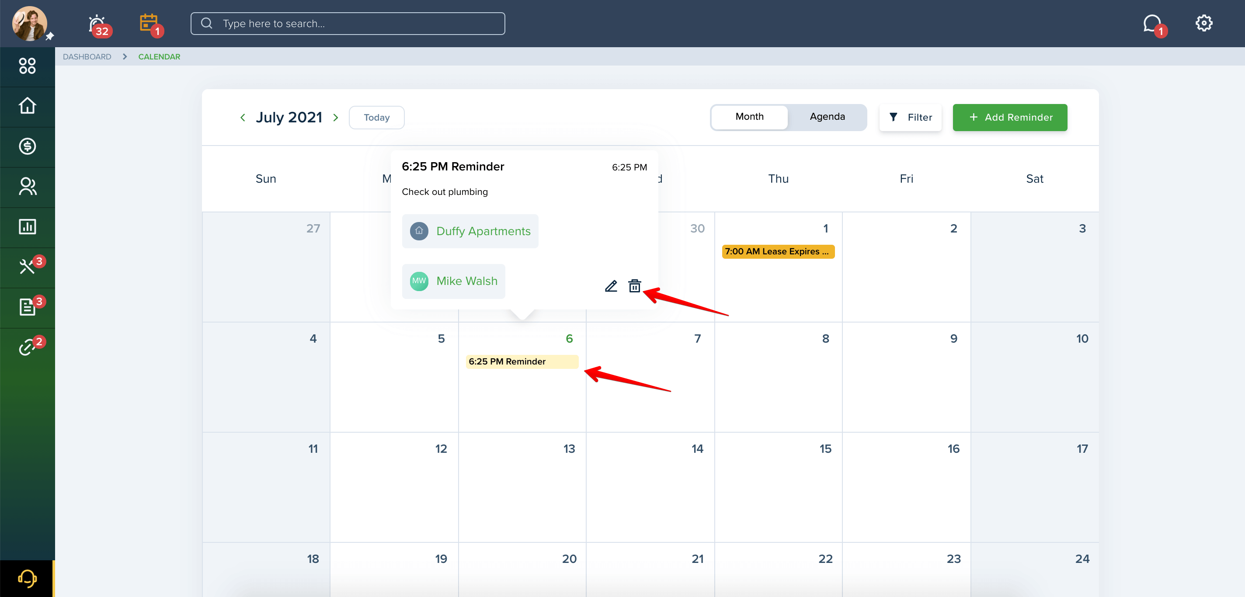Open the user profile avatar

point(29,23)
